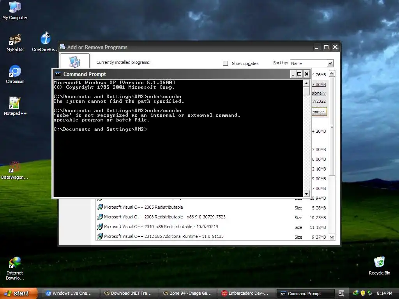Switch to Embarcadero Dev-... taskbar item
The width and height of the screenshot is (399, 299).
tap(245, 293)
